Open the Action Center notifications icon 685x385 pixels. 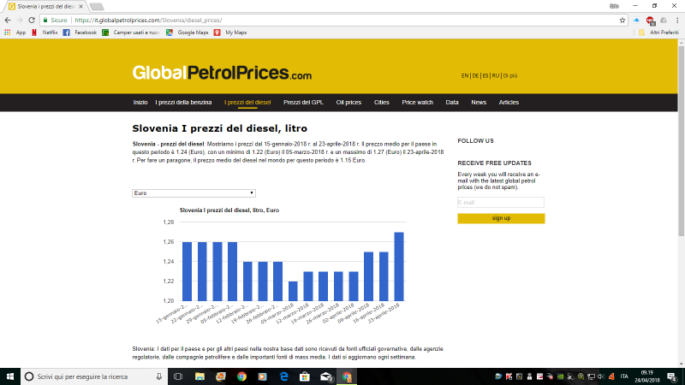point(672,376)
